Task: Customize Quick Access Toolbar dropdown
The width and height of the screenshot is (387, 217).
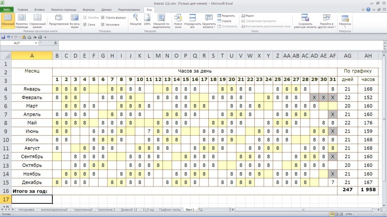Action: pyautogui.click(x=46, y=37)
